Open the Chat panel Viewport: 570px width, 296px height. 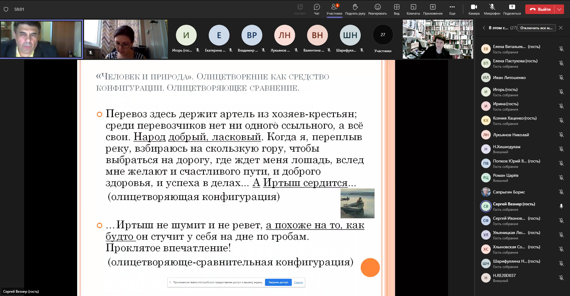pyautogui.click(x=317, y=9)
